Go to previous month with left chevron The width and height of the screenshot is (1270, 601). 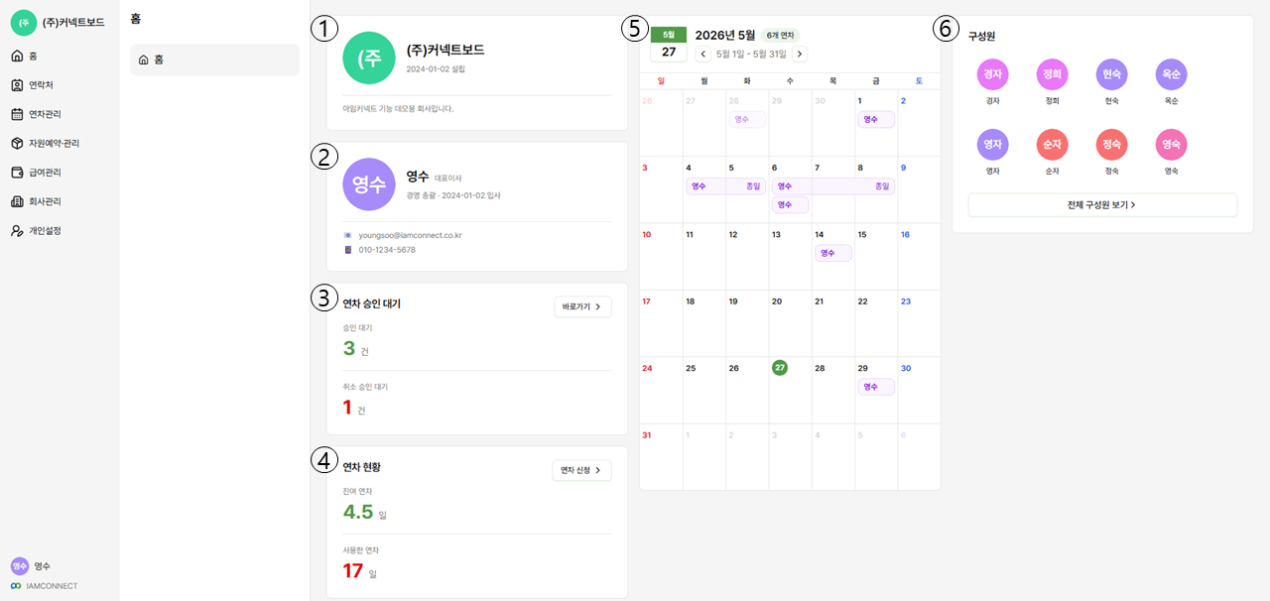coord(703,54)
